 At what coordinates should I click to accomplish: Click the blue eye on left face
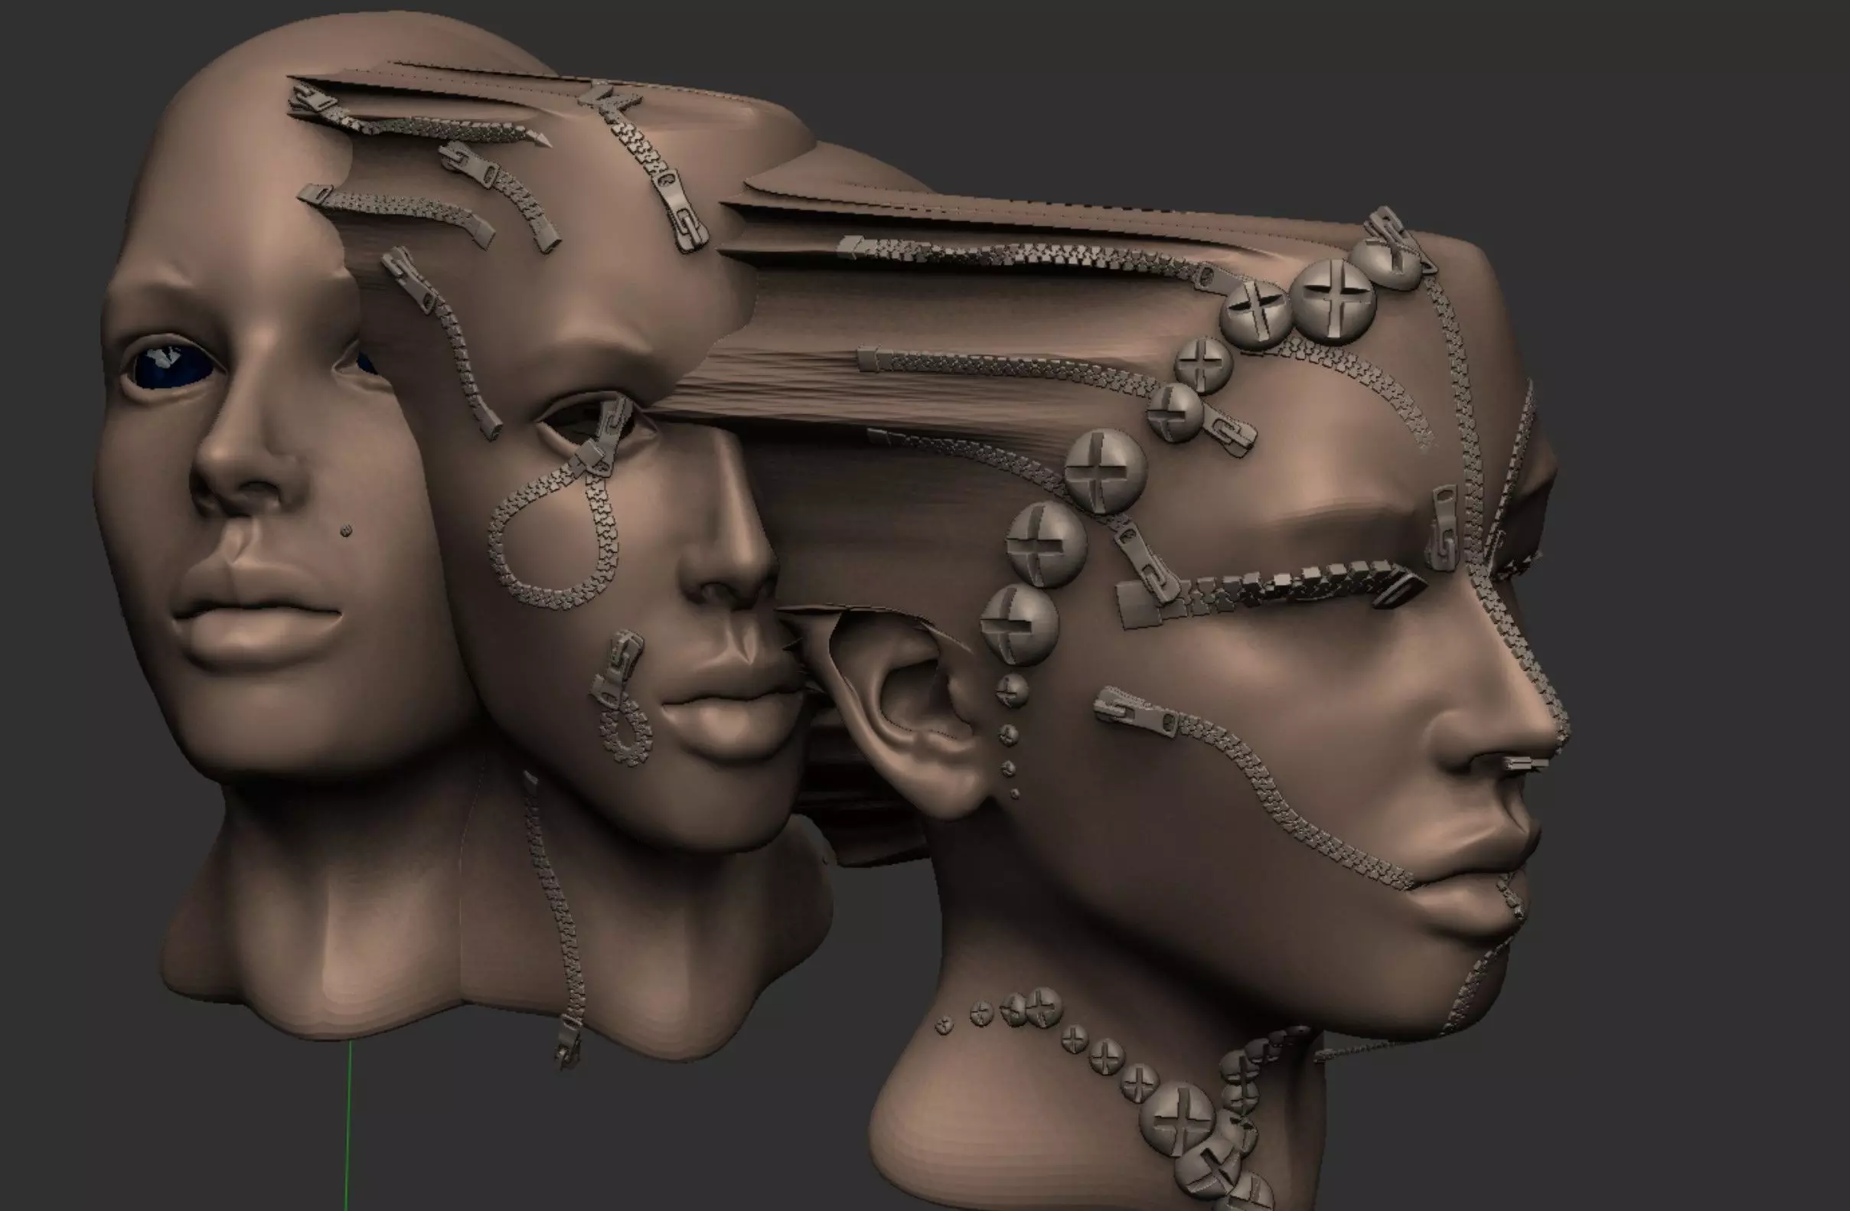(172, 367)
